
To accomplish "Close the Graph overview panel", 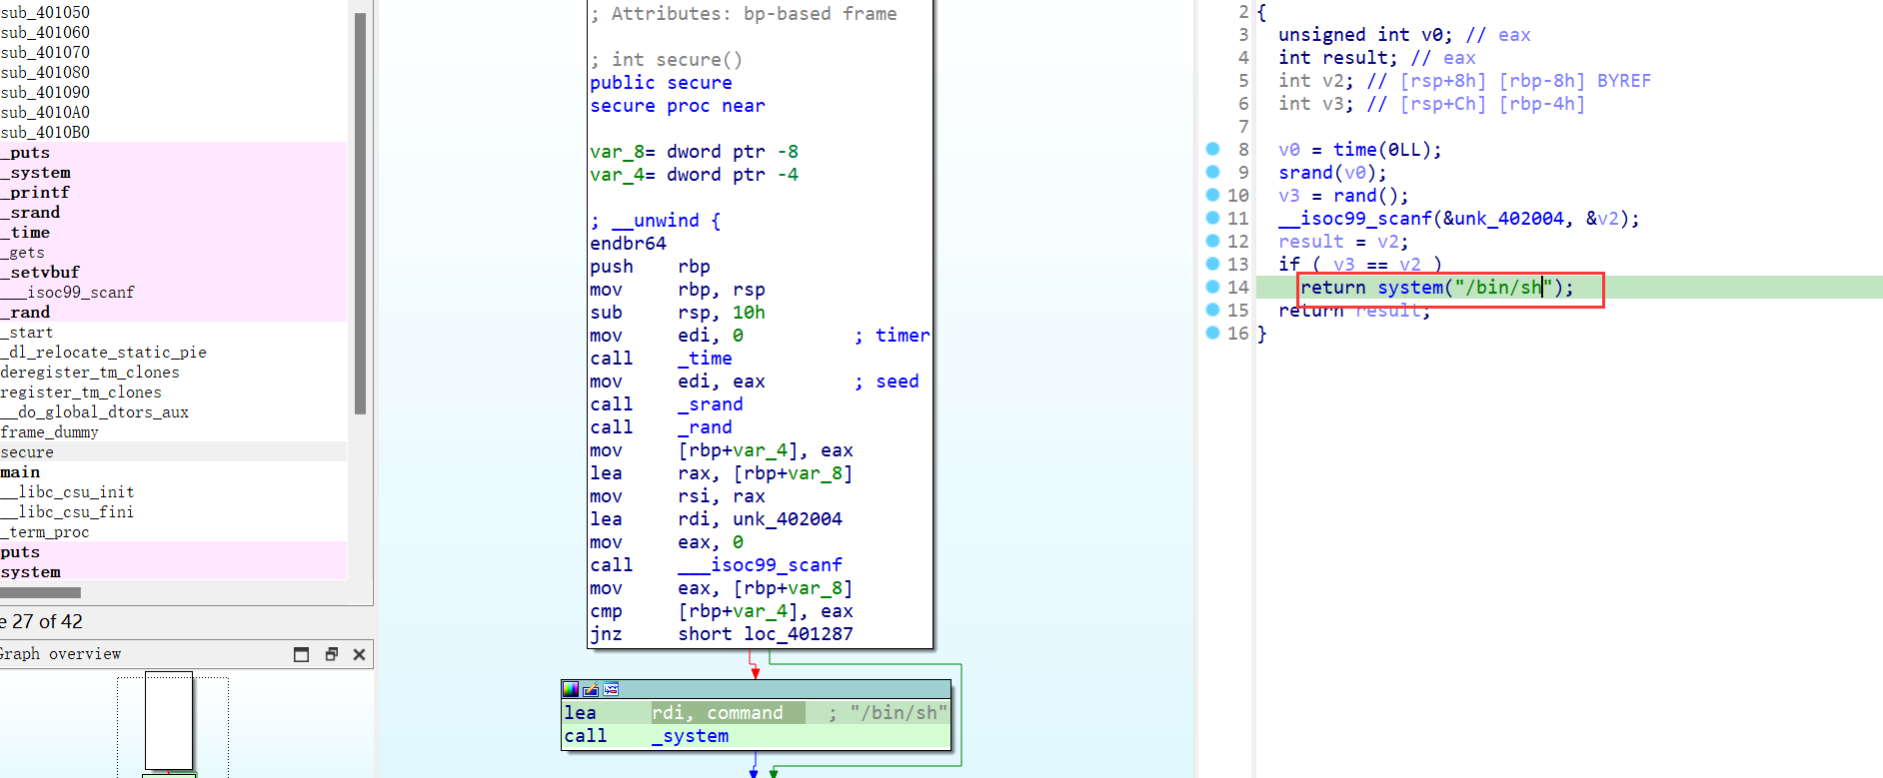I will tap(359, 654).
